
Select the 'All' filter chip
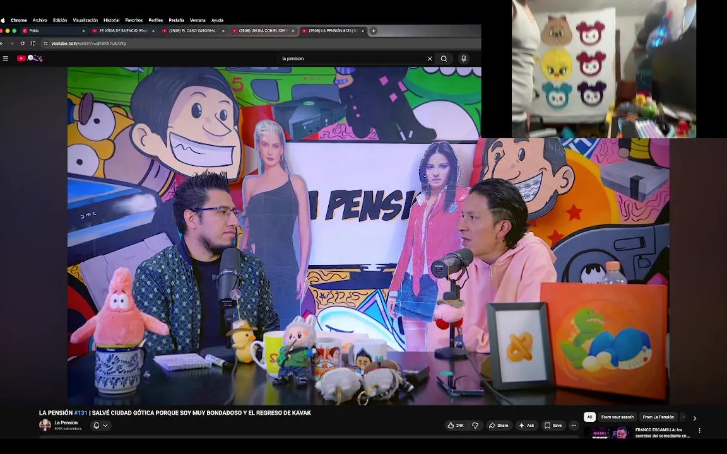(x=589, y=417)
